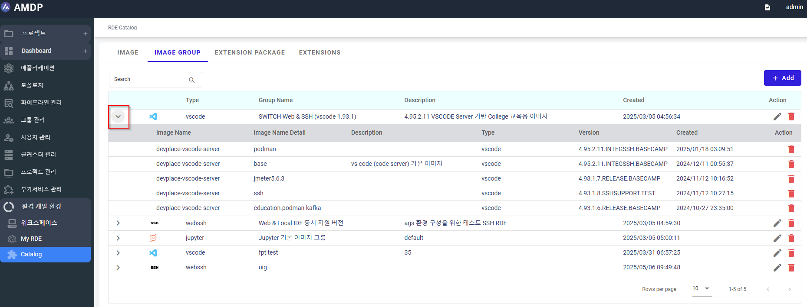Delete the base image entry
The height and width of the screenshot is (307, 807).
pos(791,164)
